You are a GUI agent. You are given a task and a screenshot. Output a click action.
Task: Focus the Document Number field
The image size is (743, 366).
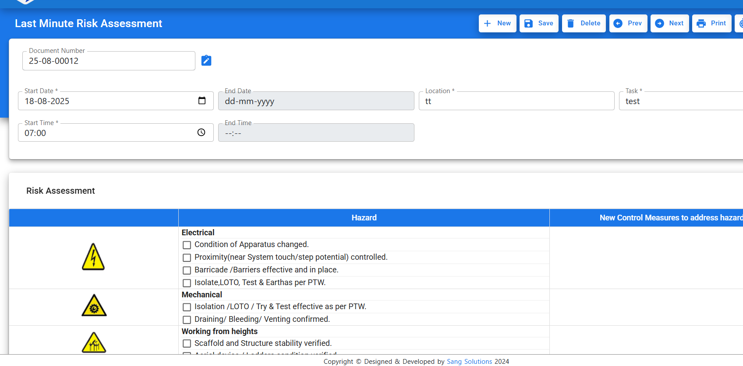pos(109,61)
